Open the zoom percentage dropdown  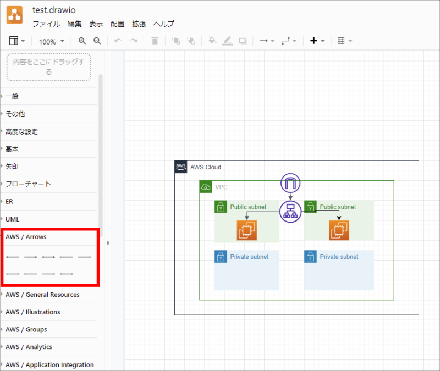tap(51, 41)
